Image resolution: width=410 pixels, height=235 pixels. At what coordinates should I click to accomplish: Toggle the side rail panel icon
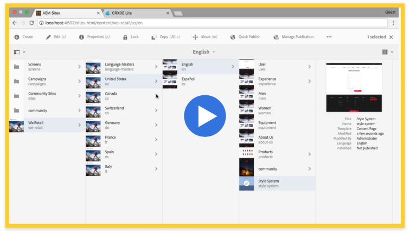coord(17,52)
